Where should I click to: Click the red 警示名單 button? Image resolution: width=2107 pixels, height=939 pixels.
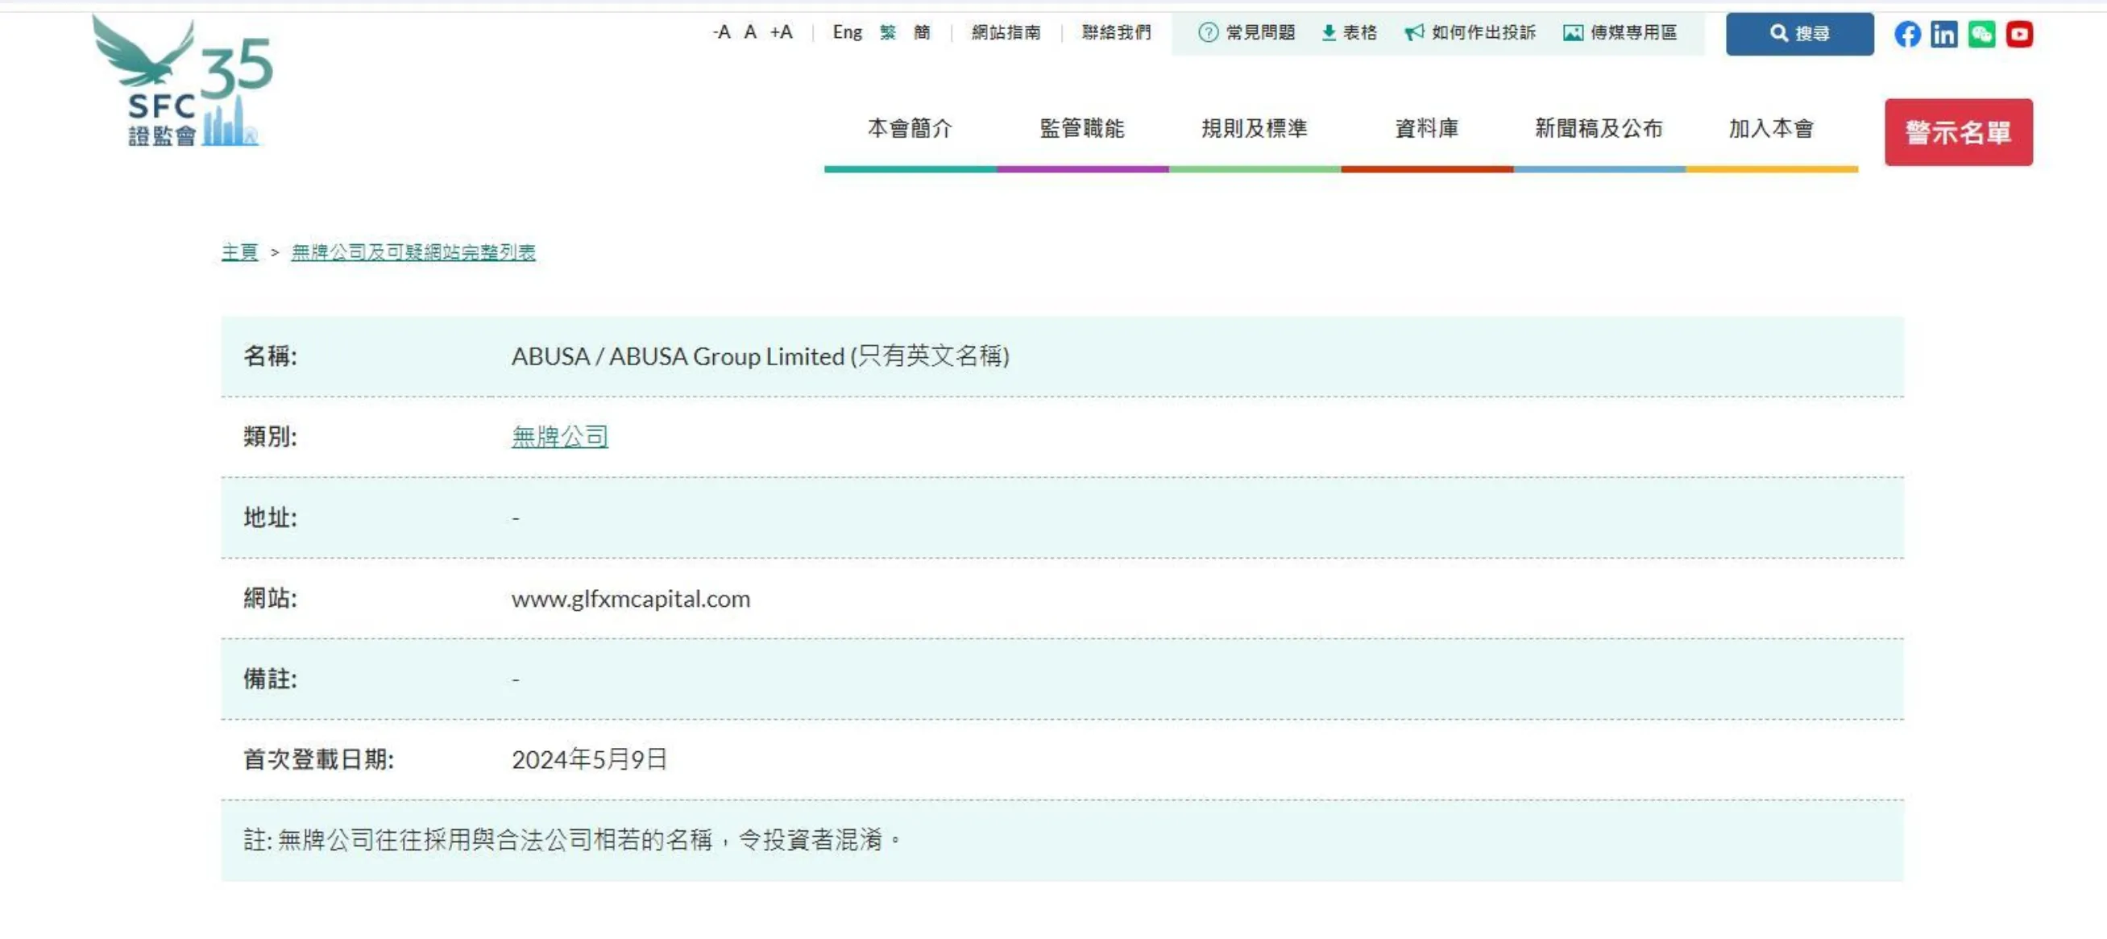coord(1958,132)
